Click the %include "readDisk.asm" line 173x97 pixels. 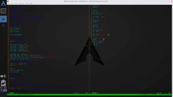click(19, 46)
